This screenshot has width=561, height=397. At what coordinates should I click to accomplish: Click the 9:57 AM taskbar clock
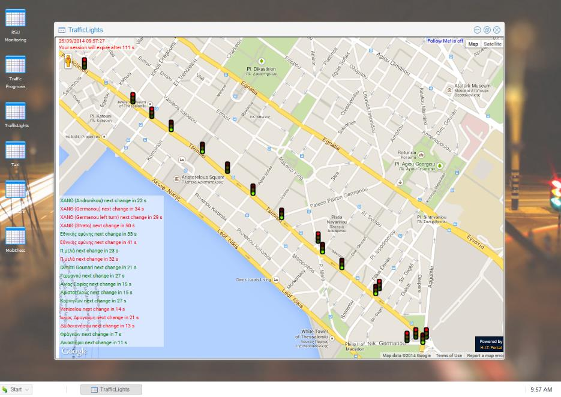pos(541,389)
